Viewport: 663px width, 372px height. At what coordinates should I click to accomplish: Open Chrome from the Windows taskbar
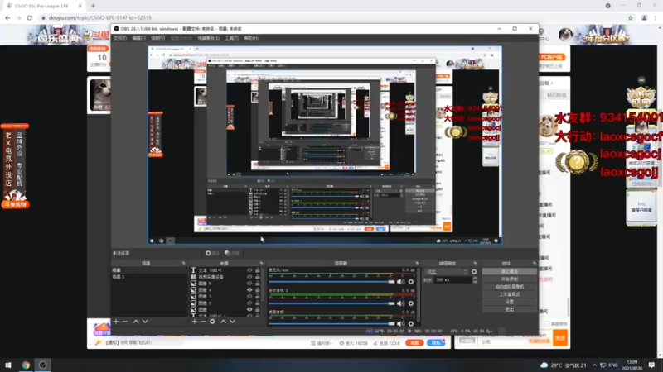click(x=26, y=365)
